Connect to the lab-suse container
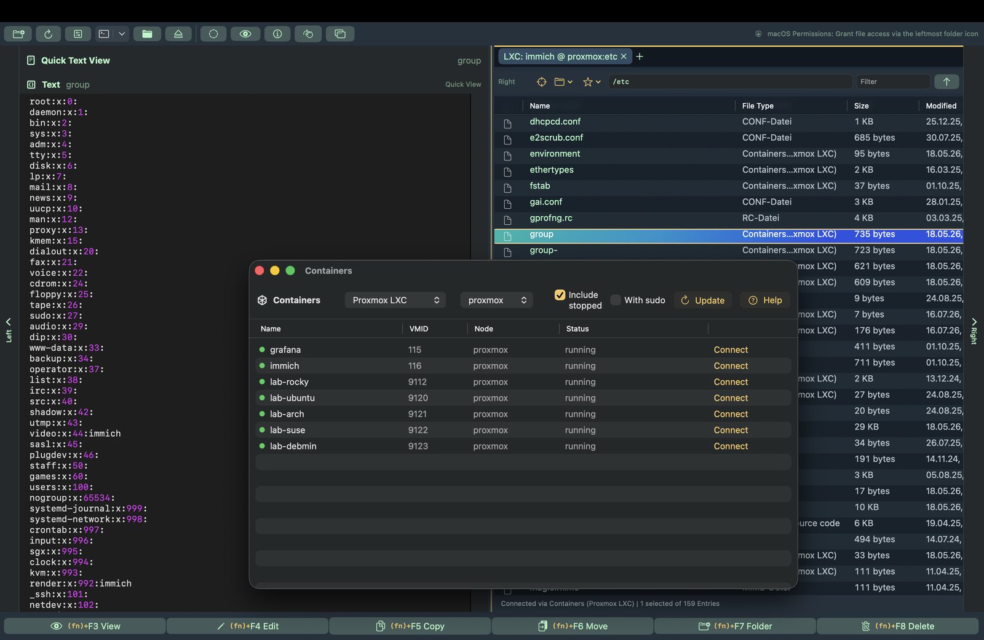Viewport: 984px width, 640px height. pos(731,430)
